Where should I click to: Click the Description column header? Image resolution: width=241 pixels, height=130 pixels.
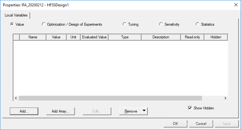click(161, 37)
